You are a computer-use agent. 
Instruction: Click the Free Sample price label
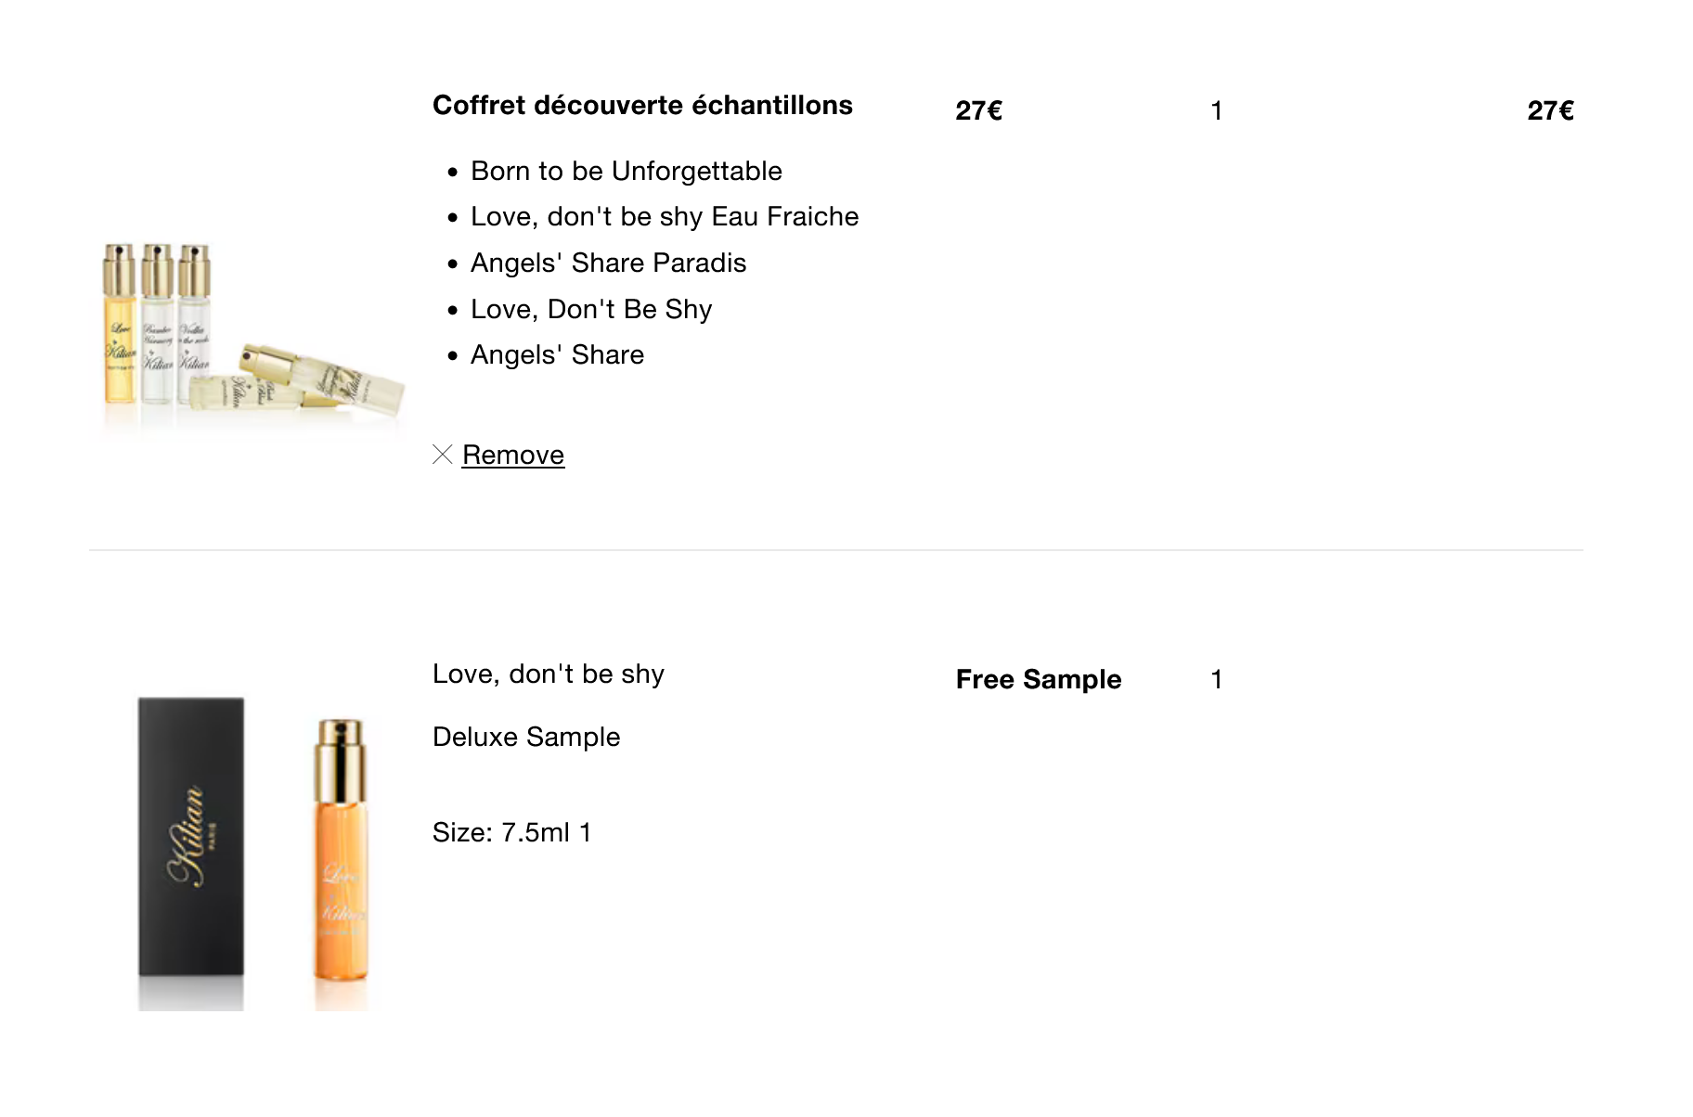[x=1039, y=680]
